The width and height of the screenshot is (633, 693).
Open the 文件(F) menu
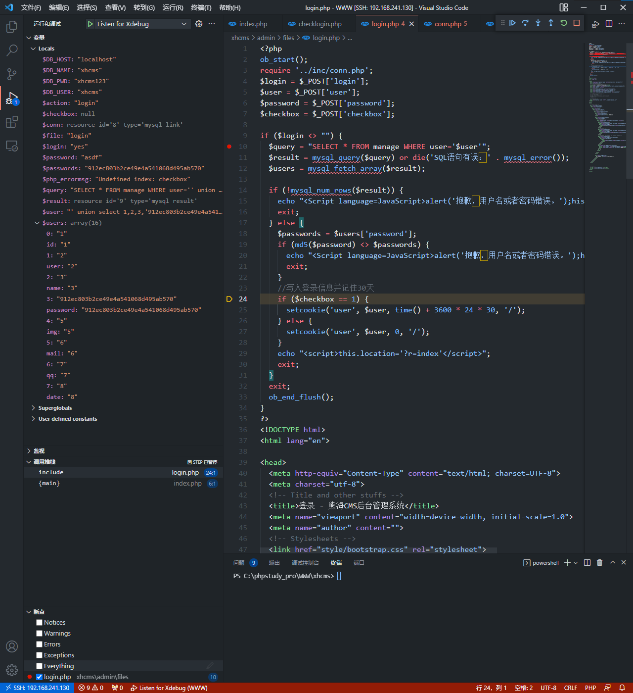pos(31,7)
